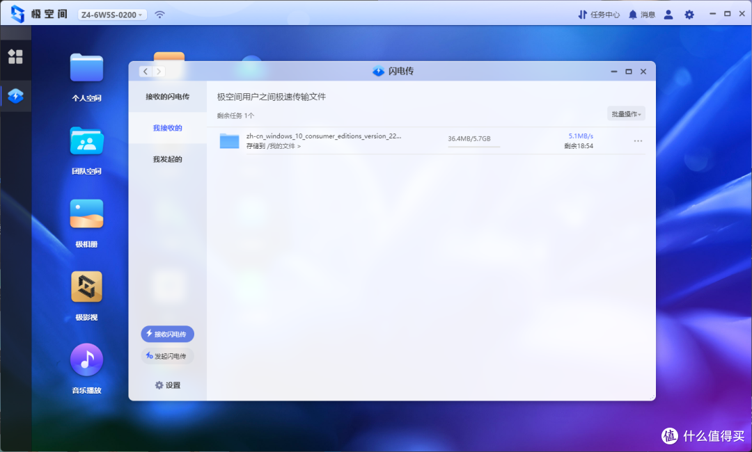Click the 5.1MB/s speed text
The height and width of the screenshot is (452, 752).
pos(581,136)
